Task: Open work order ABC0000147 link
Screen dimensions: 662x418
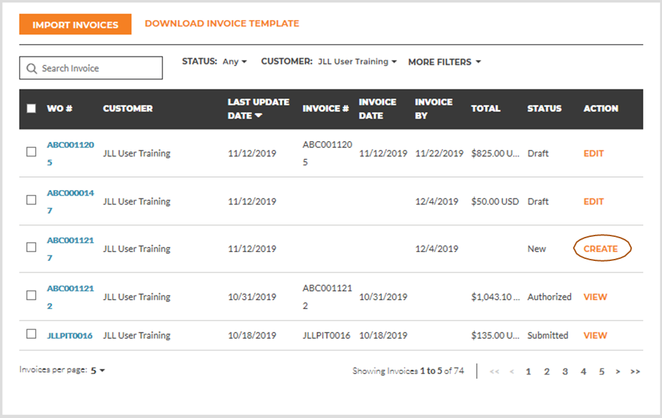Action: coord(70,202)
